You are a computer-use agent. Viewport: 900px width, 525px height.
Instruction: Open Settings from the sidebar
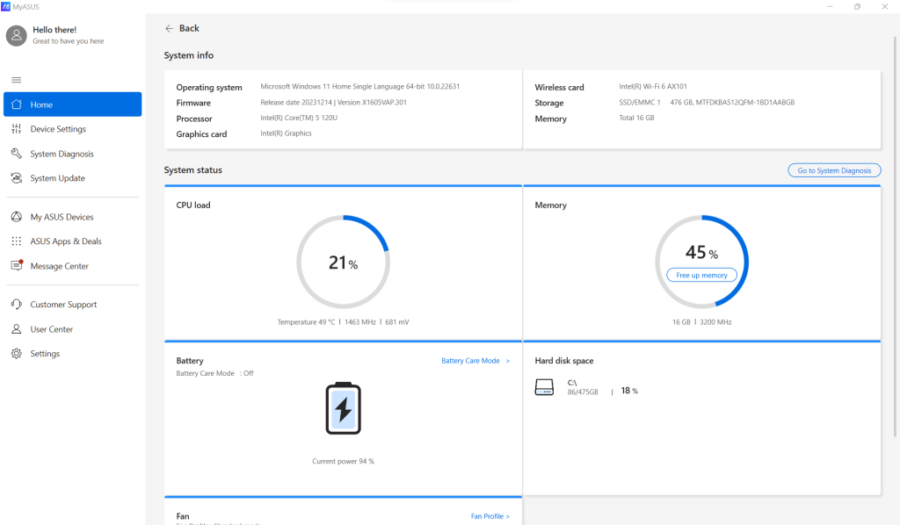click(45, 354)
